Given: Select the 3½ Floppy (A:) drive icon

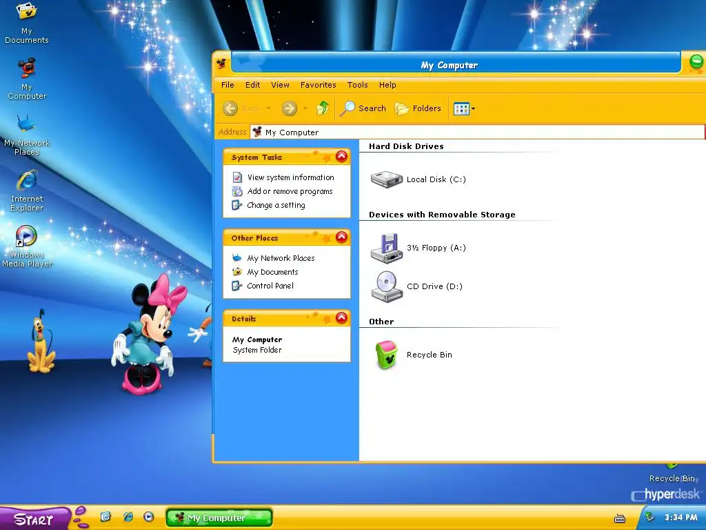Looking at the screenshot, I should click(x=386, y=248).
